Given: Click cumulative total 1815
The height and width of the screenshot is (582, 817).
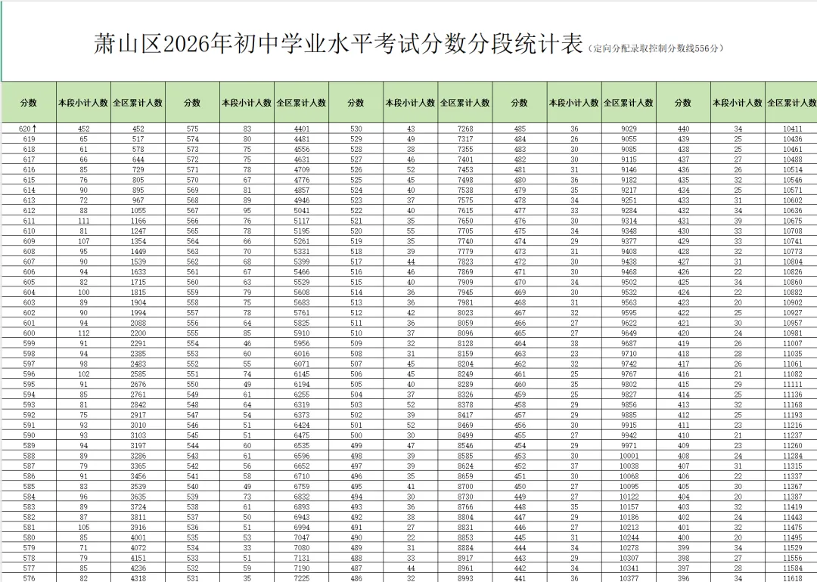Looking at the screenshot, I should point(138,292).
